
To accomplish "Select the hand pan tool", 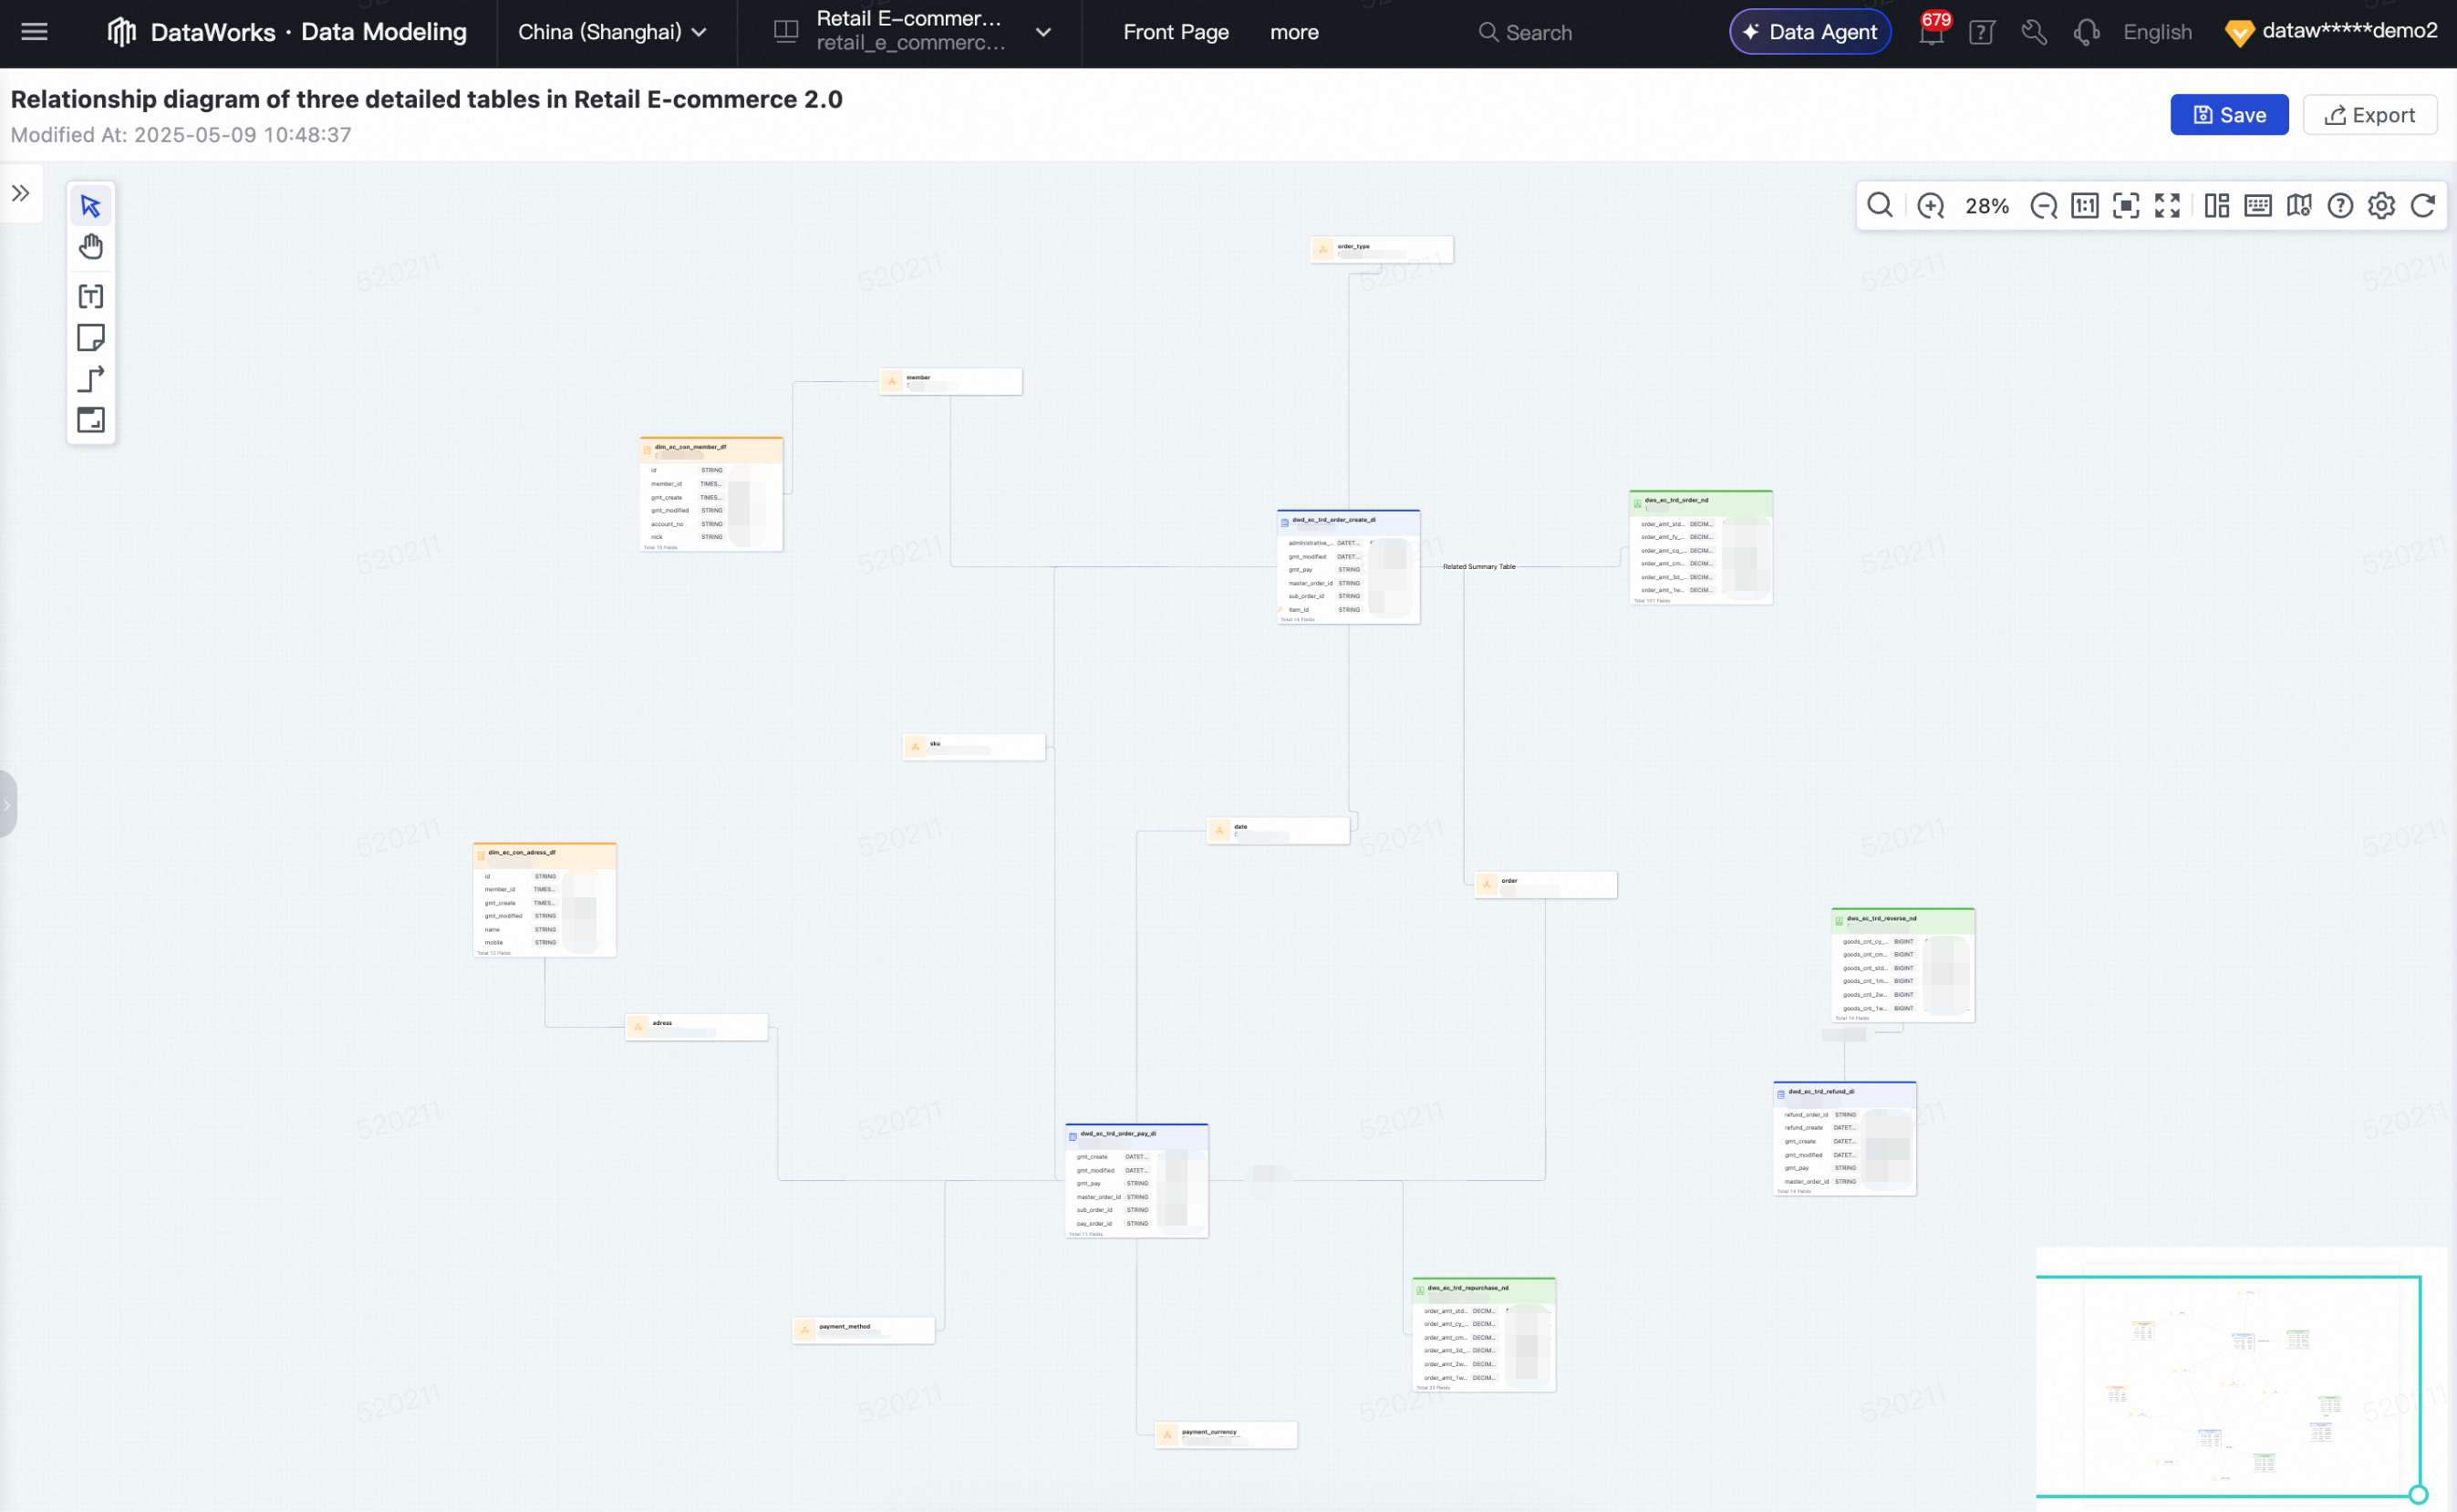I will pyautogui.click(x=91, y=247).
